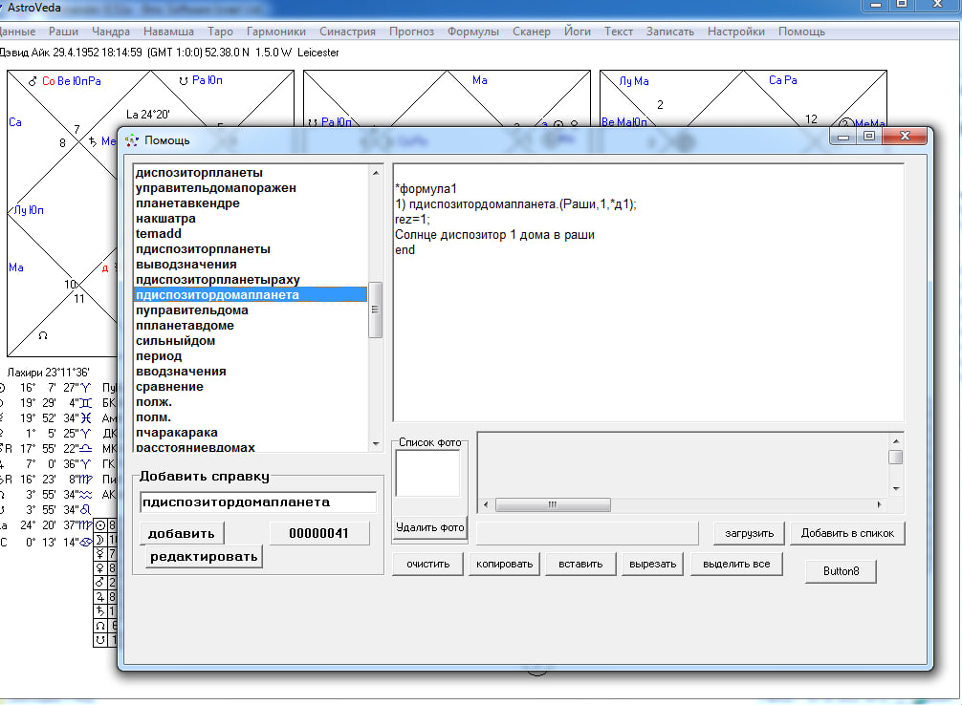Open the Формулы menu
This screenshot has width=962, height=705.
click(x=473, y=32)
